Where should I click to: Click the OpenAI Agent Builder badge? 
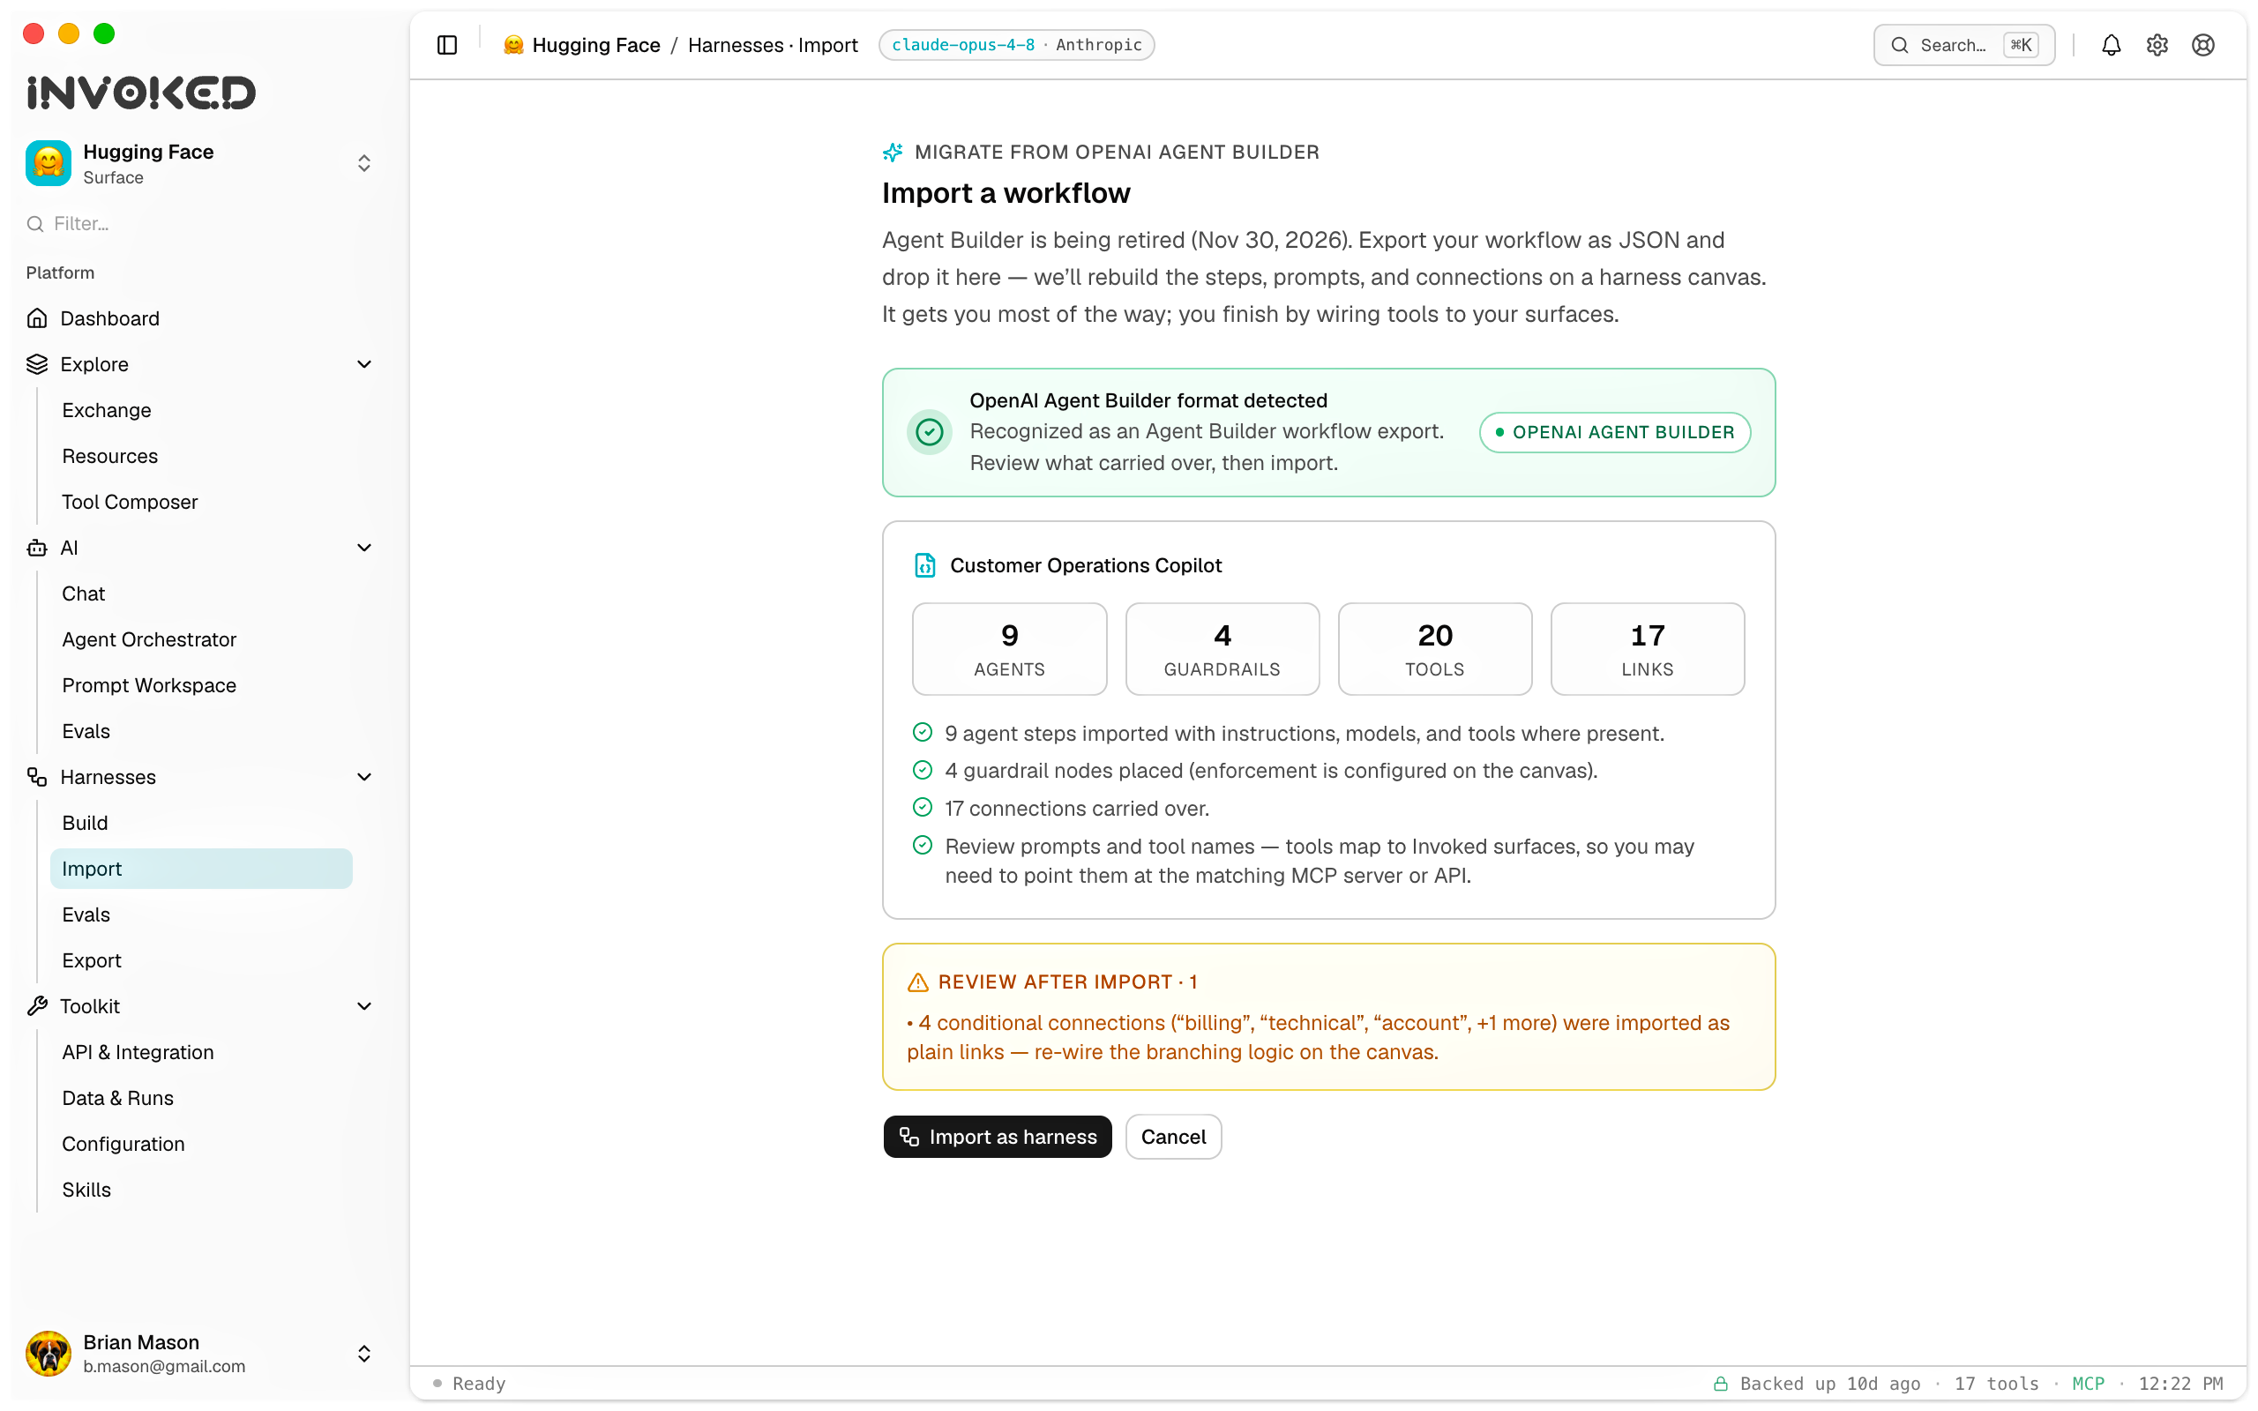(x=1614, y=432)
